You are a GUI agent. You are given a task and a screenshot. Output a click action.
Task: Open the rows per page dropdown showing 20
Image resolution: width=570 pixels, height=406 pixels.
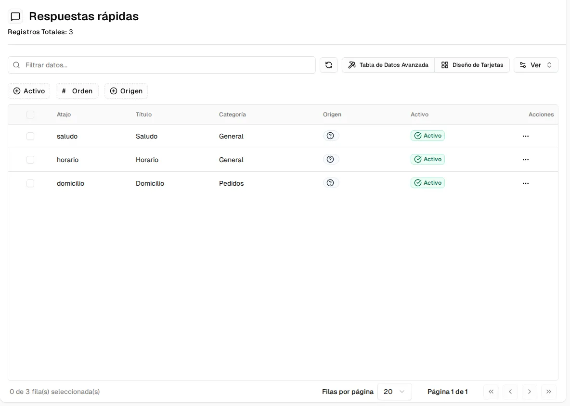click(x=394, y=392)
